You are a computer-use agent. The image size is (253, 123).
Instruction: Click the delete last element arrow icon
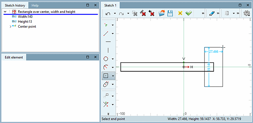coord(151,14)
